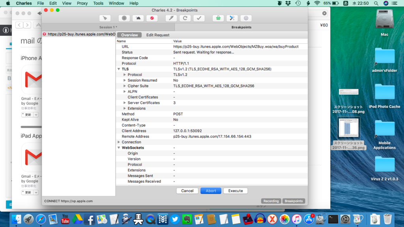Click the Spotlight search icon in menu bar
This screenshot has width=404, height=227.
(x=376, y=3)
